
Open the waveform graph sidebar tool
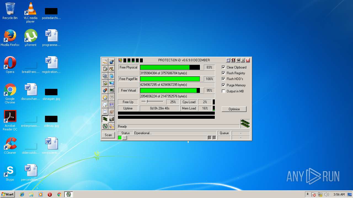point(112,69)
